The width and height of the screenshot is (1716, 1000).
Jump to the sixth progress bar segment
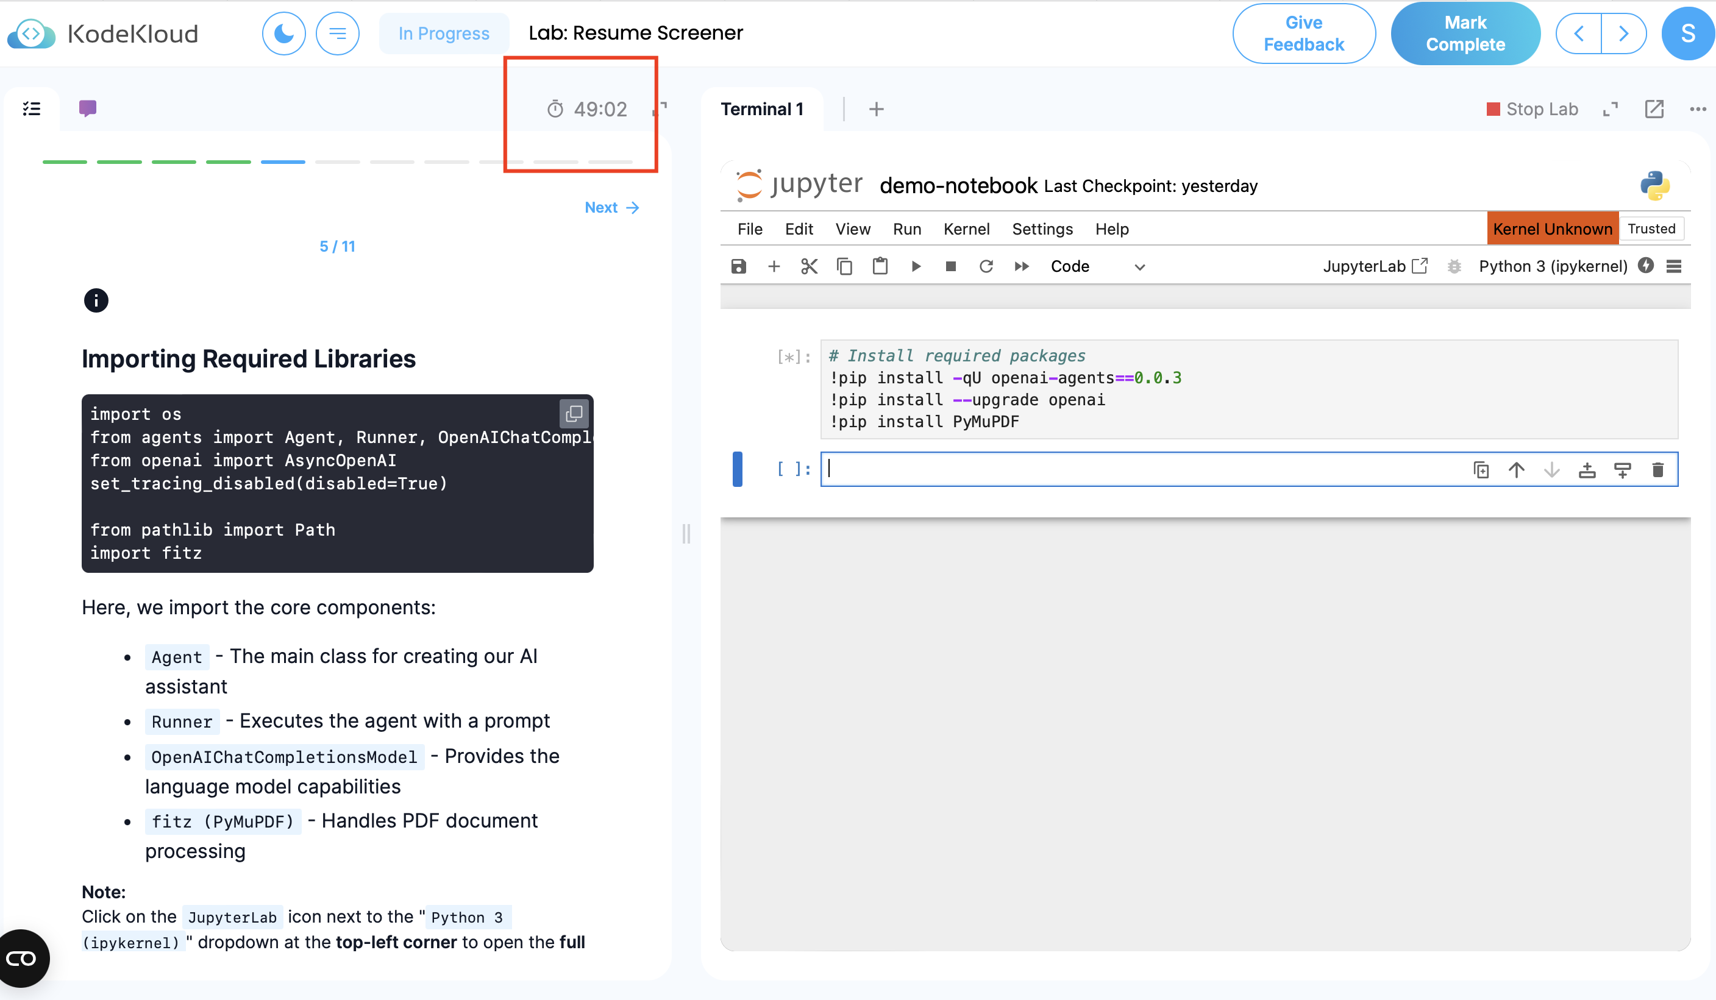coord(337,161)
